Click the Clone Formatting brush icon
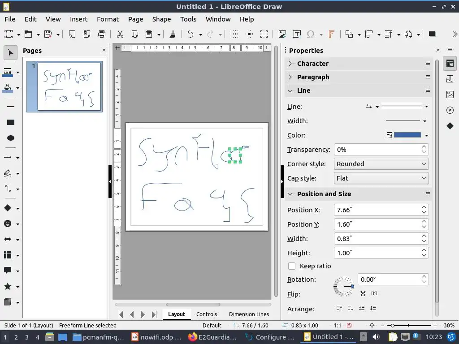Screen dimensions: 459x344 tap(173, 34)
